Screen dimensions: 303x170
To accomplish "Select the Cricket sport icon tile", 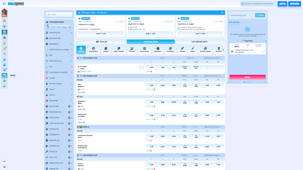I will 182,50.
